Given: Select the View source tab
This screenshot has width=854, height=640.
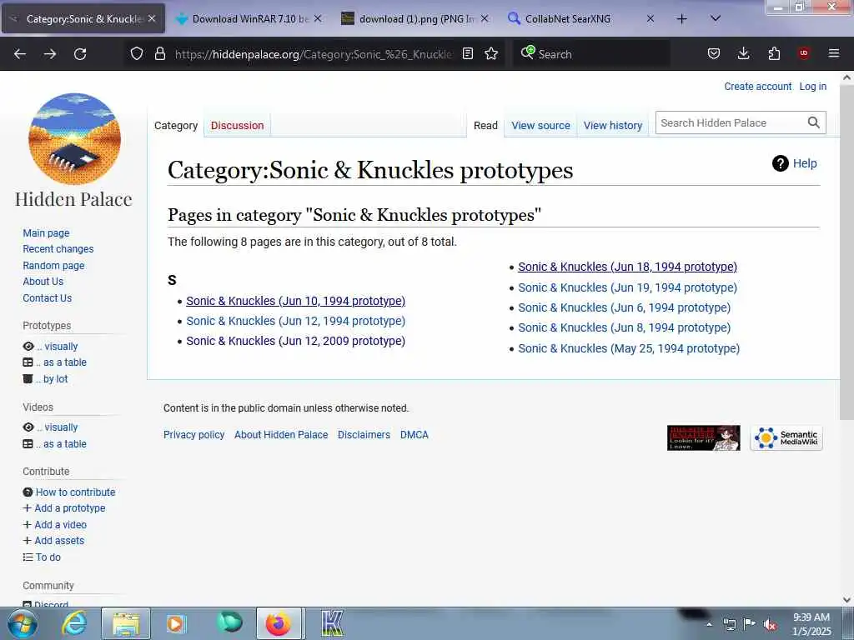Looking at the screenshot, I should pyautogui.click(x=540, y=125).
